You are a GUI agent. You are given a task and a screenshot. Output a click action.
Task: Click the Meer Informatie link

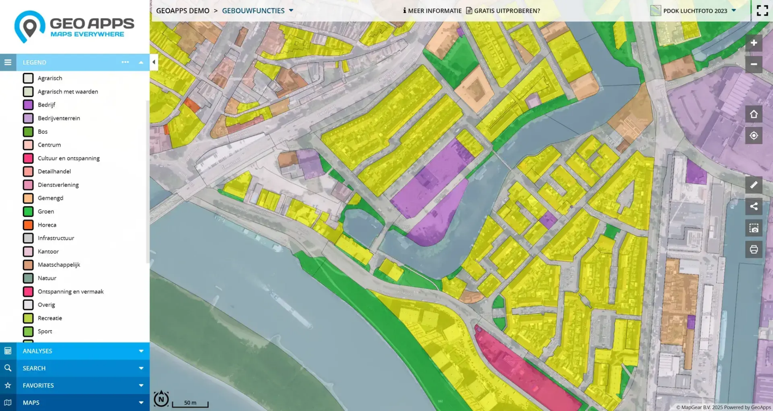point(432,11)
